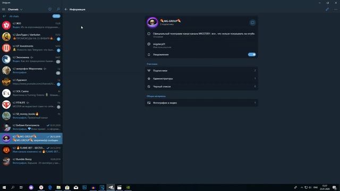
Task: Open the Windows Start menu
Action: click(x=4, y=187)
